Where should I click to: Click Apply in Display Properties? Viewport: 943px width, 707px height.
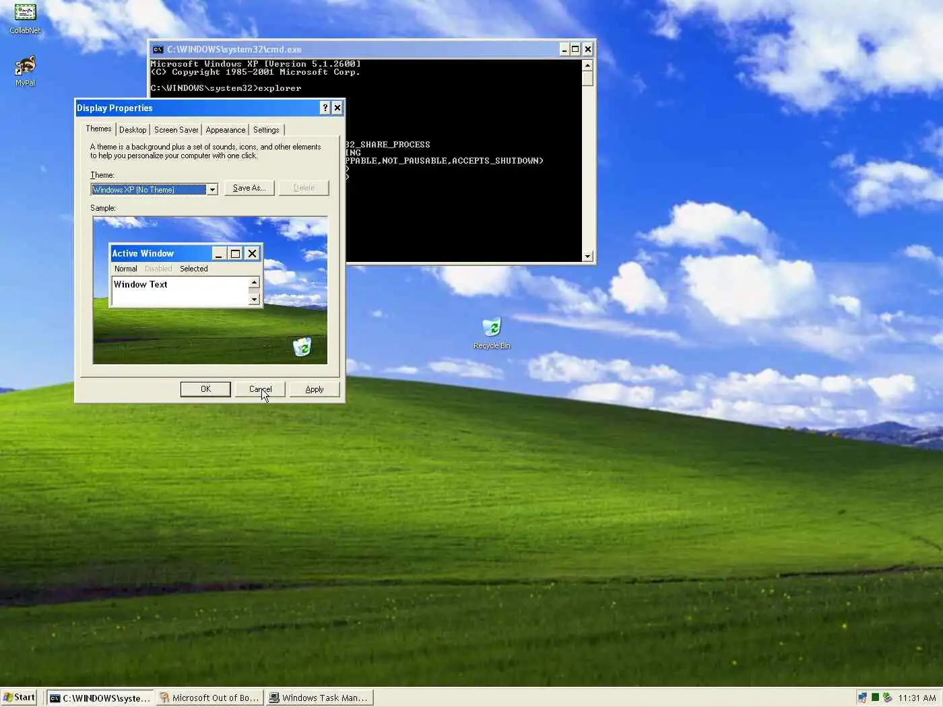pos(315,389)
